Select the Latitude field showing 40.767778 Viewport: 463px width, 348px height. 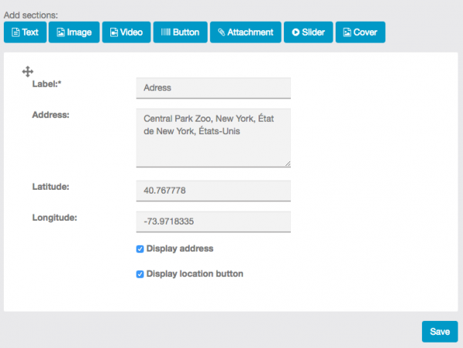(x=213, y=191)
